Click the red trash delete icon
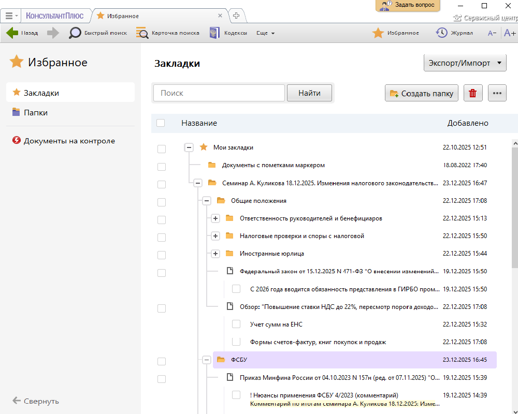 point(472,93)
